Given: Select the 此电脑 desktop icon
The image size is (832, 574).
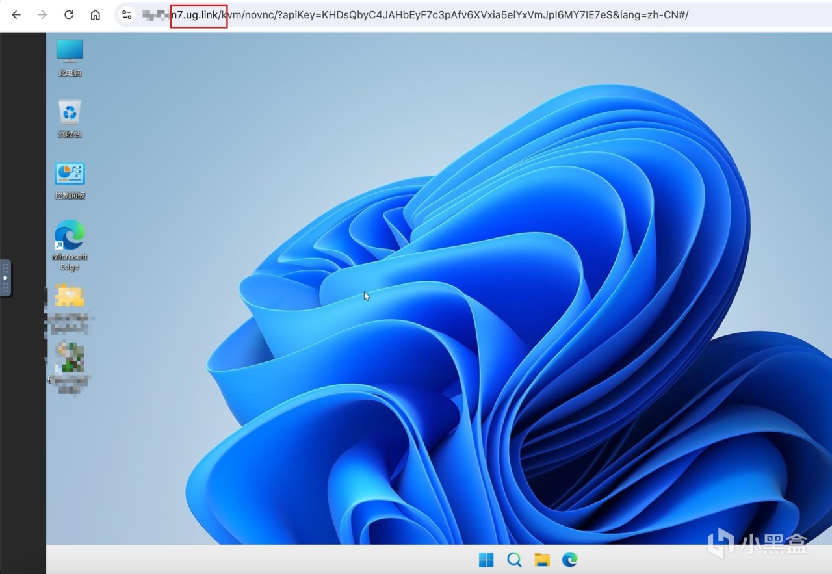Looking at the screenshot, I should pos(70,58).
